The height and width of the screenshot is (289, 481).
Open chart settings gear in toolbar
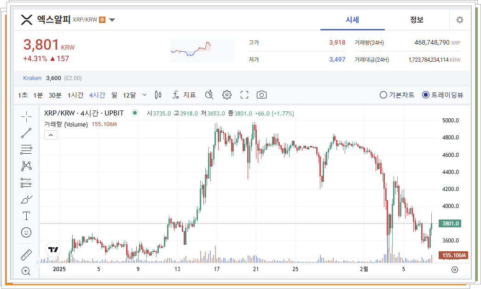[x=227, y=95]
